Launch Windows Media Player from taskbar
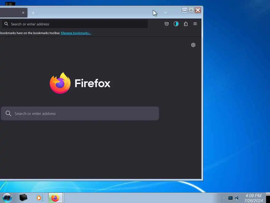 pos(39,198)
